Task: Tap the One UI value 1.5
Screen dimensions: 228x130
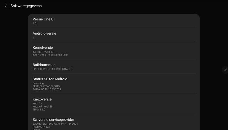Action: coord(34,23)
